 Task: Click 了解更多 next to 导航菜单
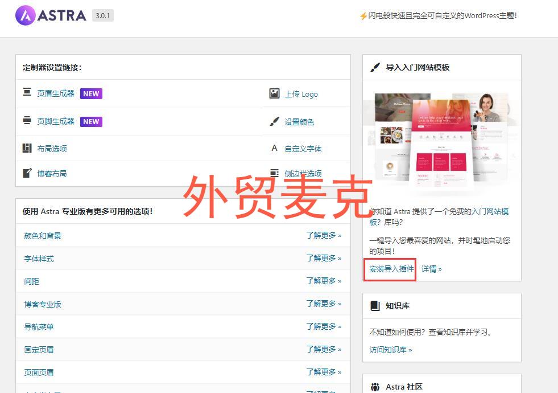click(x=324, y=327)
